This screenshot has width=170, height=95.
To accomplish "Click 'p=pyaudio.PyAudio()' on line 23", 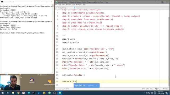I will click(x=73, y=75).
